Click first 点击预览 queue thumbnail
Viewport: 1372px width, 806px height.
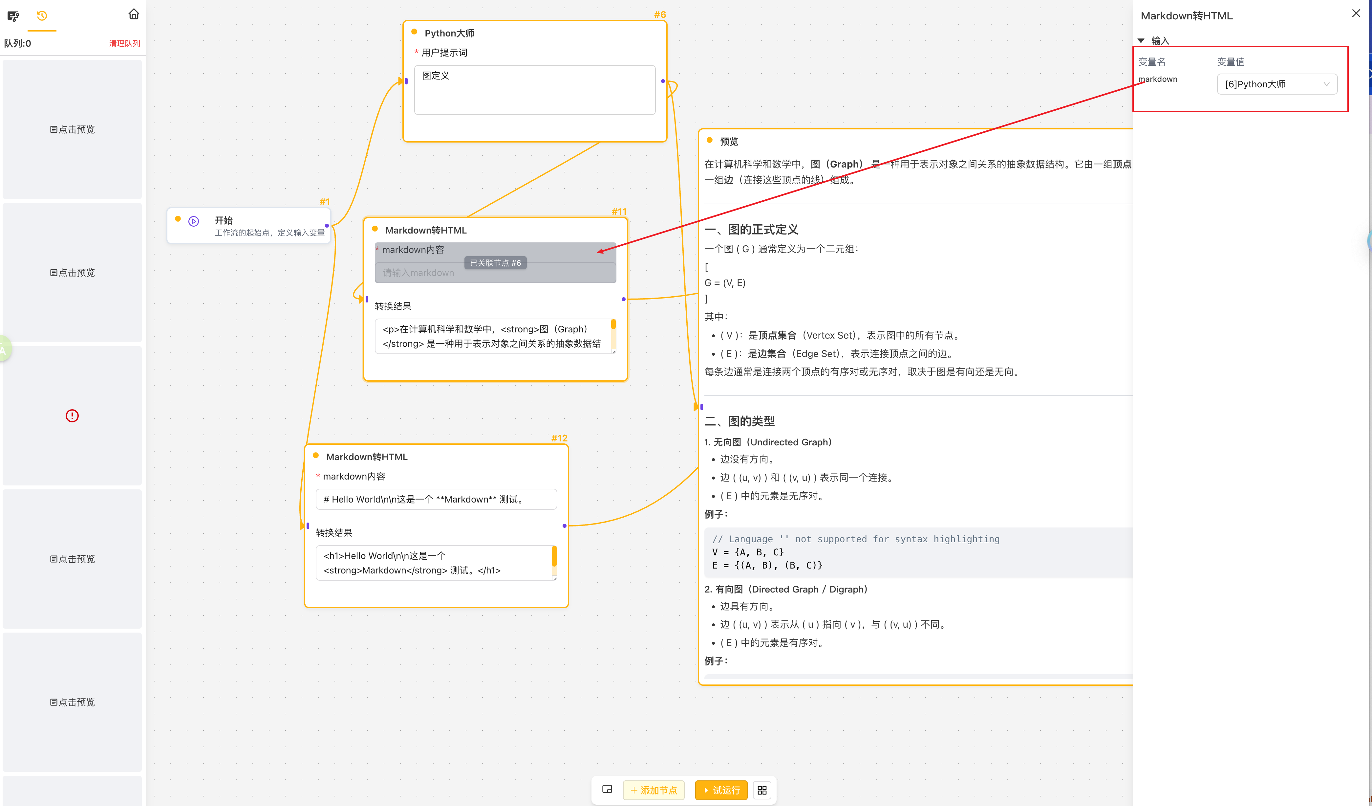coord(72,129)
